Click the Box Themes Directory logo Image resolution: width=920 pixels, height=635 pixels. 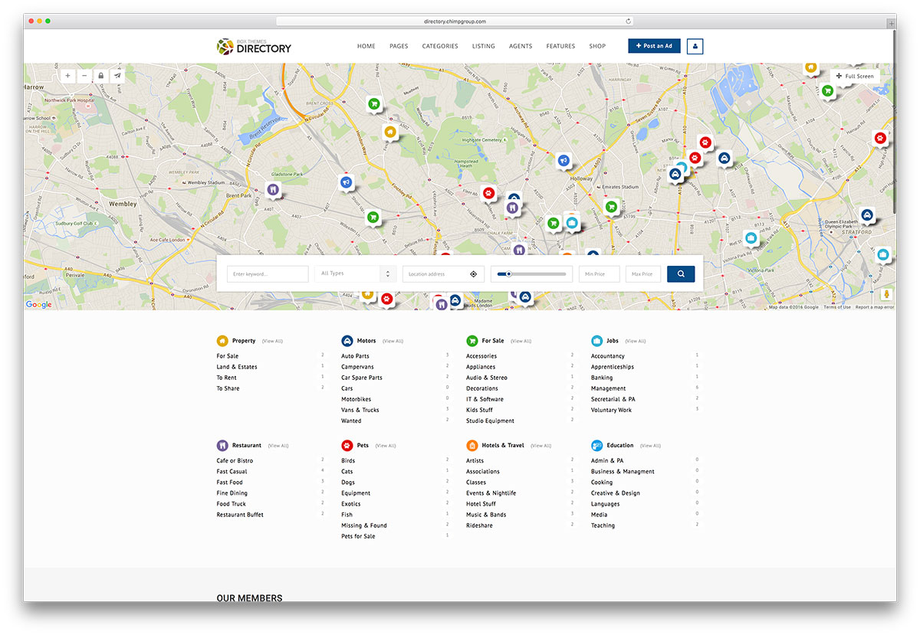click(x=254, y=46)
